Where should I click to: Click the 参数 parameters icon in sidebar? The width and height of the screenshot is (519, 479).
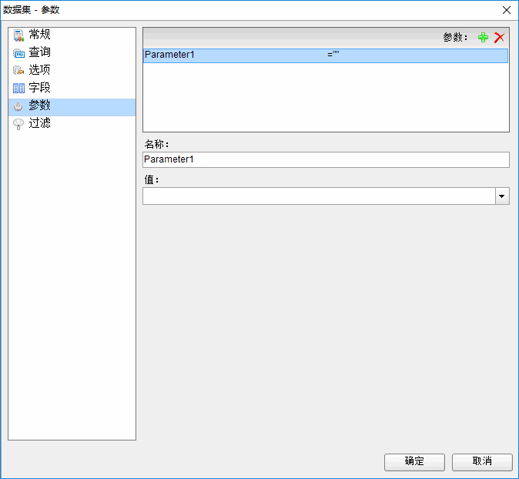[18, 106]
